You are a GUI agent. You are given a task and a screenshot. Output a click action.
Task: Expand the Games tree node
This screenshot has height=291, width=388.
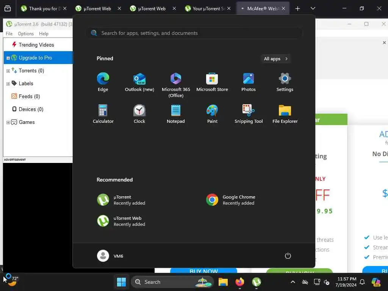(8, 122)
